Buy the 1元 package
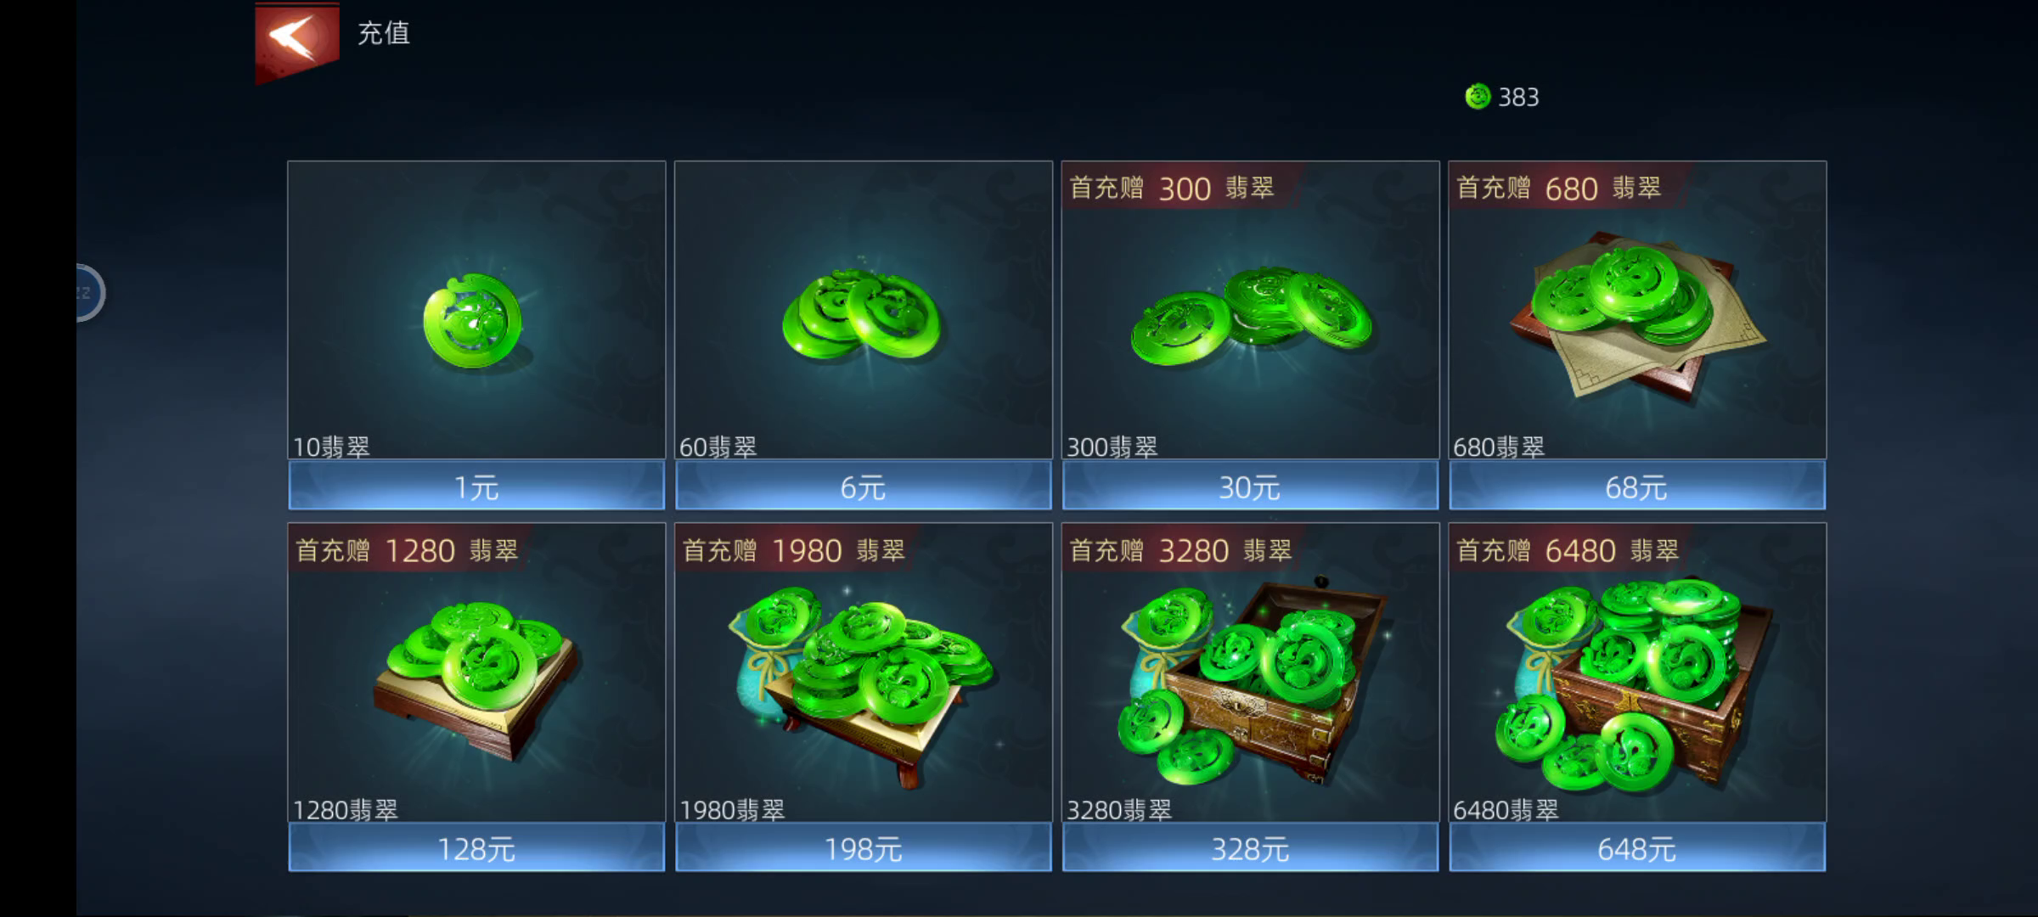This screenshot has width=2038, height=917. 476,486
